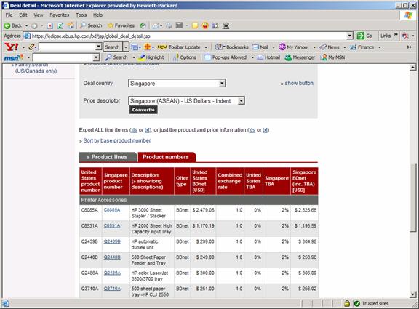Open the File menu
This screenshot has height=309, width=419.
9,15
